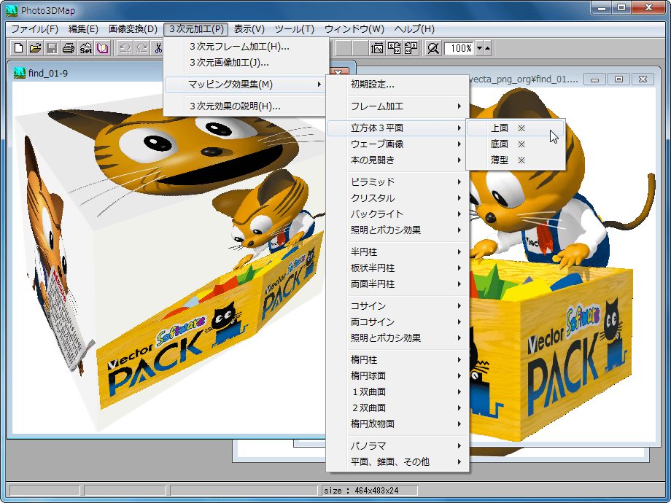The image size is (671, 503).
Task: Select 薄型 ※ cube option
Action: click(x=516, y=160)
